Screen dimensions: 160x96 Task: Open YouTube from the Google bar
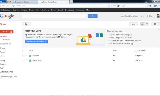click(45, 10)
